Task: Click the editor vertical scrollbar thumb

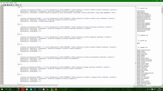Action: (135, 63)
